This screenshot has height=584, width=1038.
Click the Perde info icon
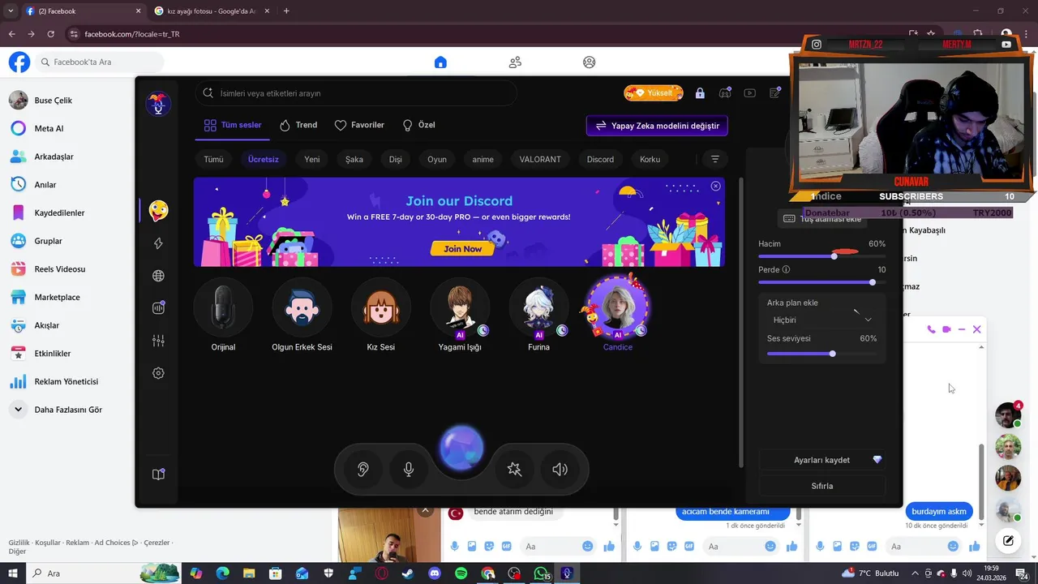tap(786, 269)
